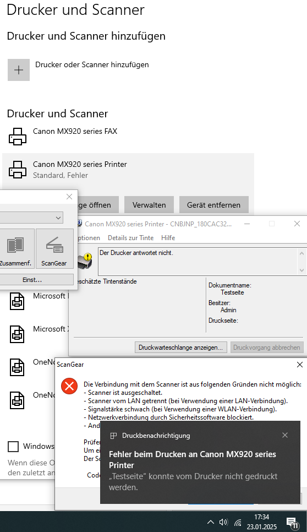307x532 pixels.
Task: Click Druckbenachrichtigung notification icon
Action: pyautogui.click(x=114, y=436)
